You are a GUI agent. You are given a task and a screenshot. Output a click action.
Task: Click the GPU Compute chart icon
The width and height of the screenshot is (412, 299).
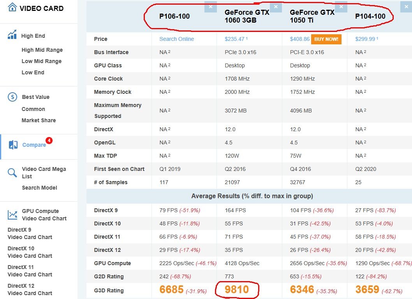[12, 215]
